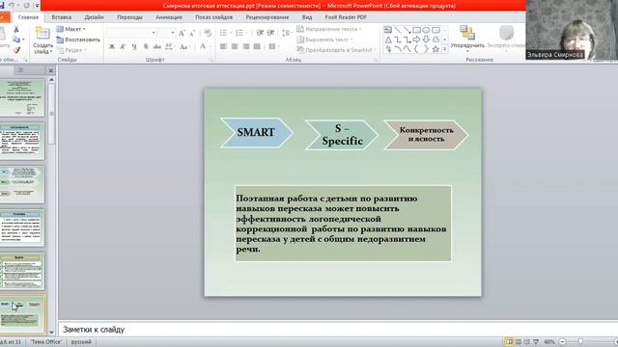This screenshot has height=347, width=618.
Task: Toggle underline Ч formatting
Action: click(134, 47)
